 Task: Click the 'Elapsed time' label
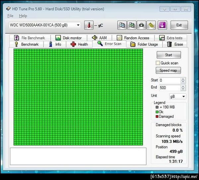coord(165,157)
